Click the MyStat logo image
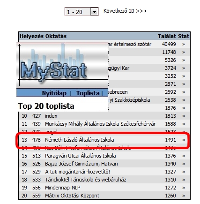This screenshot has width=200, height=204. pos(62,65)
